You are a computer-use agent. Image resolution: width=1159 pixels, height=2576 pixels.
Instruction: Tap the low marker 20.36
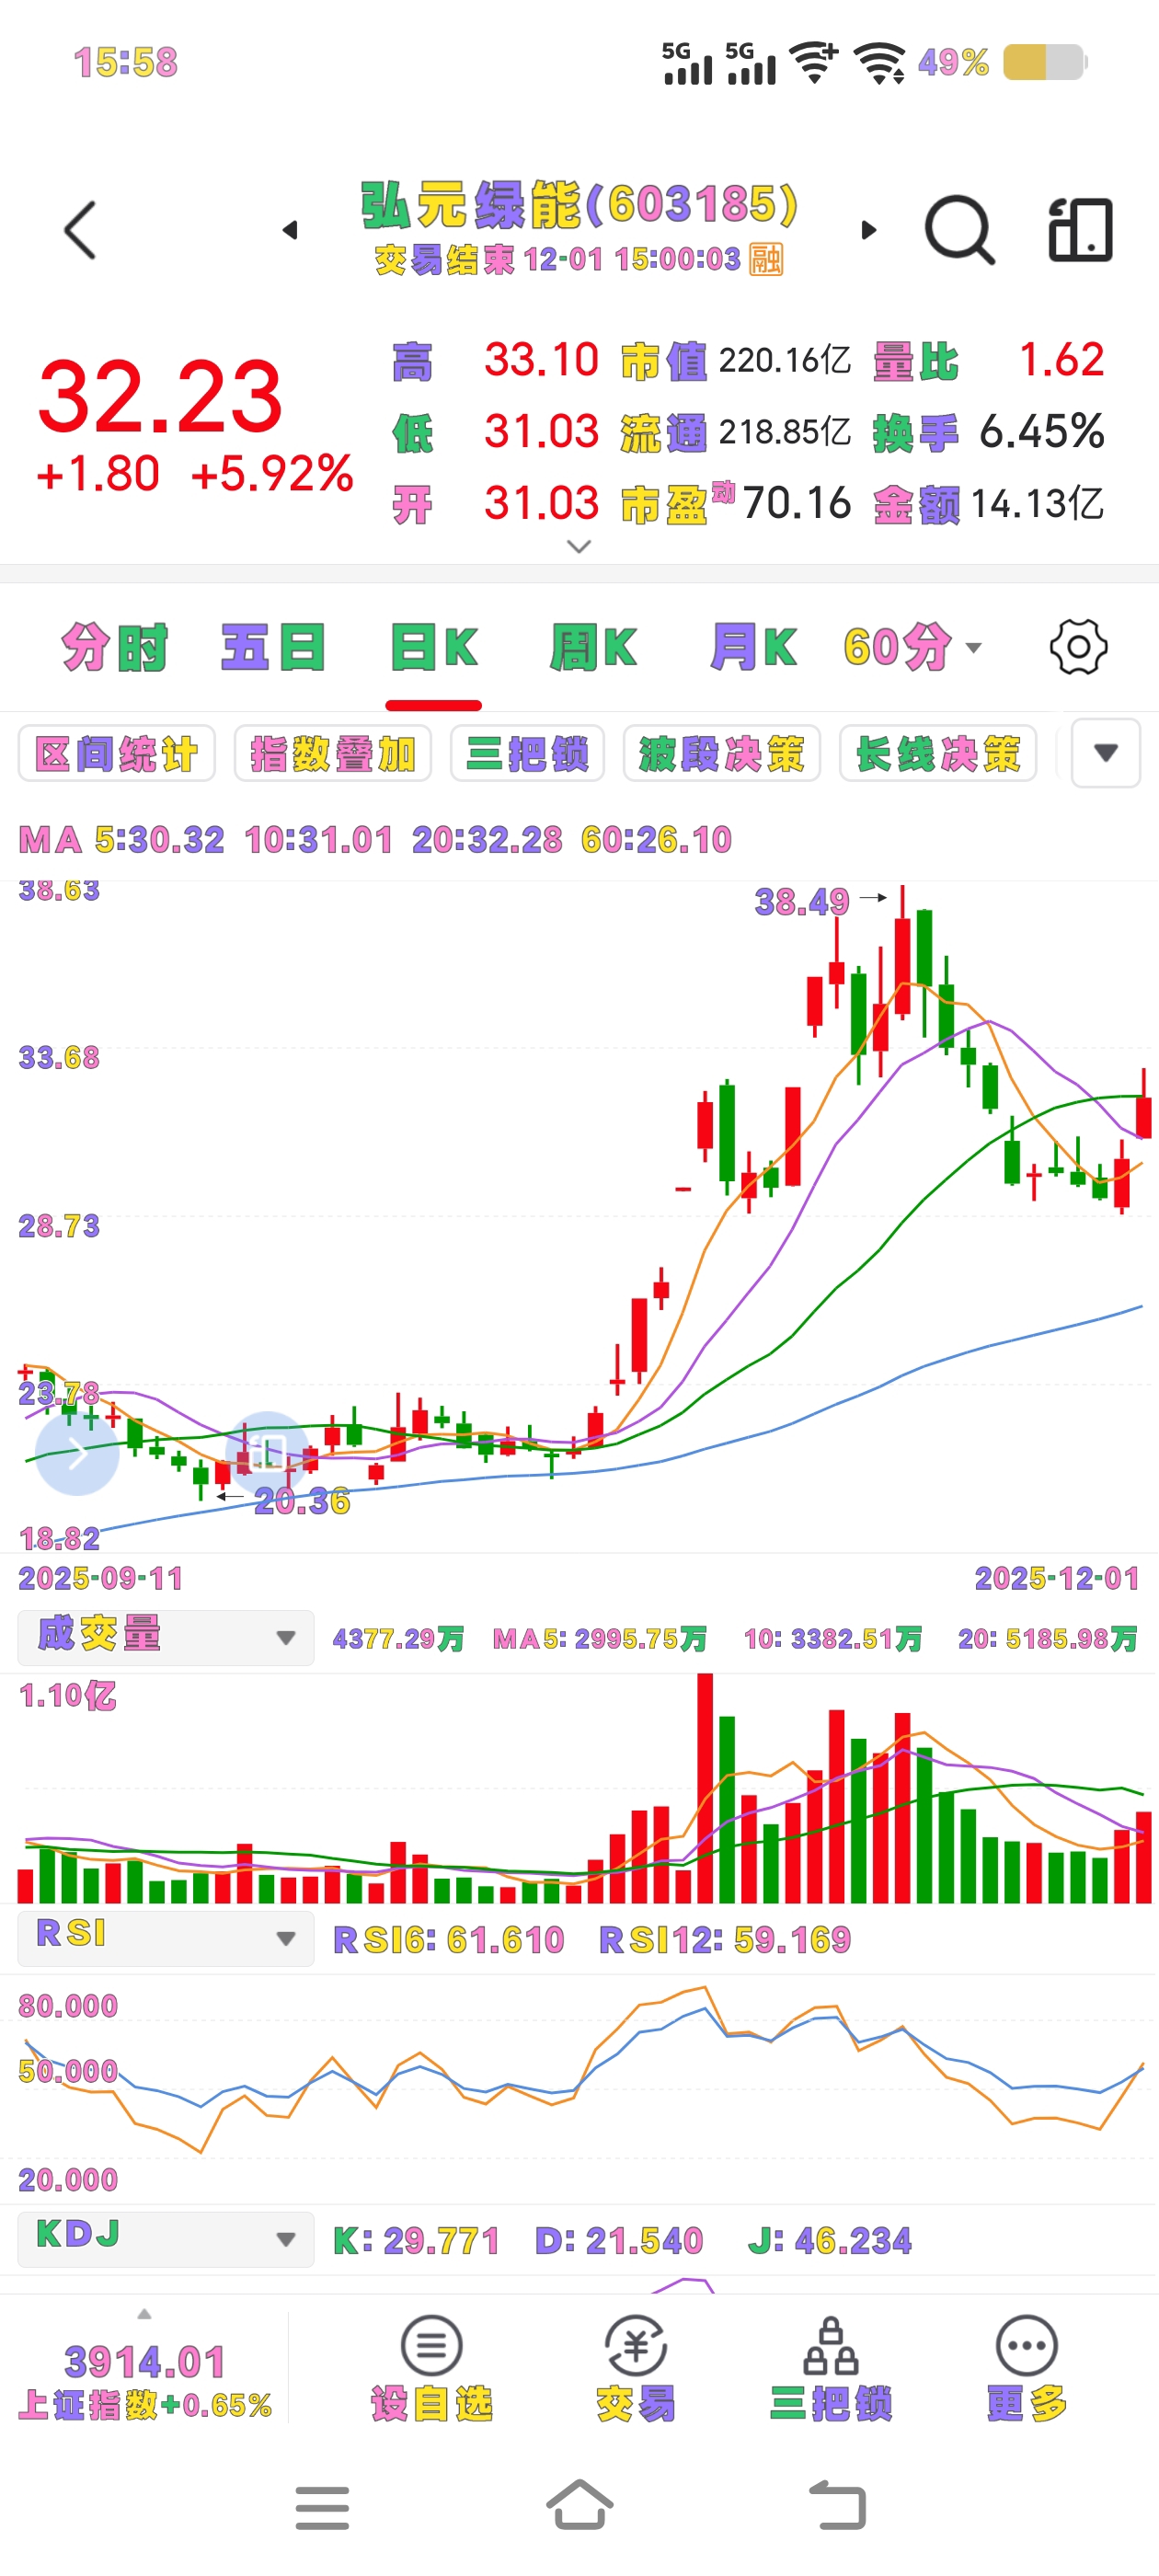tap(302, 1501)
